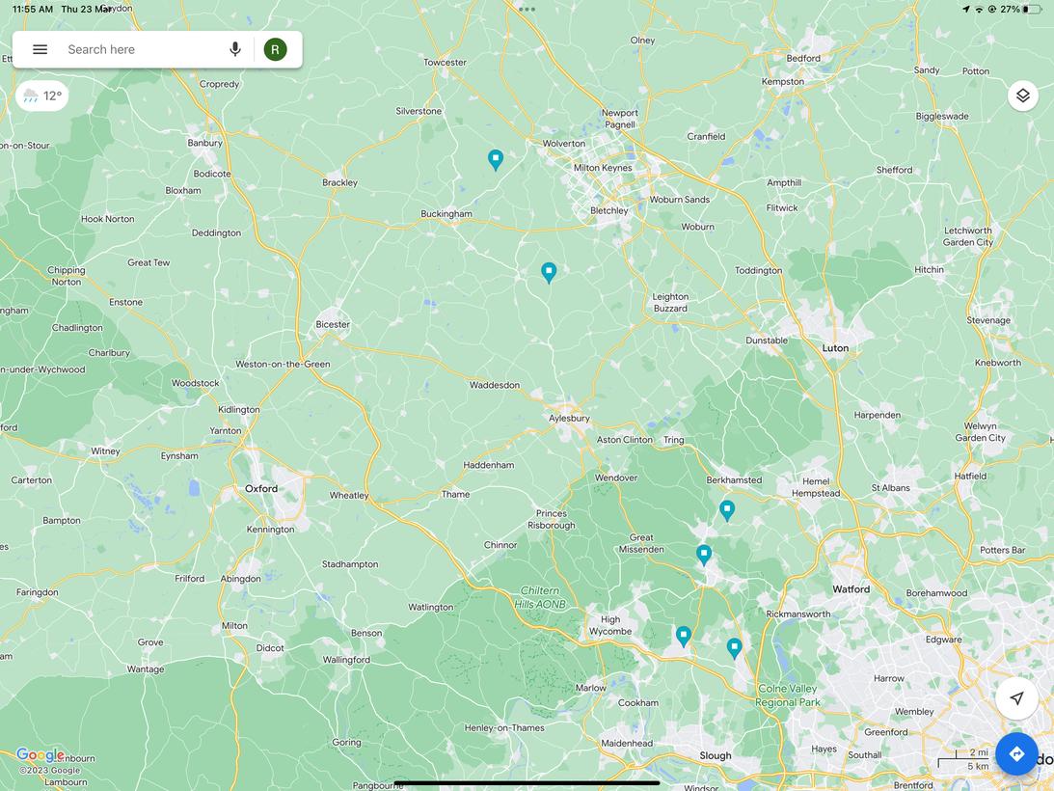Tap the Wendover label
This screenshot has height=791, width=1054.
pyautogui.click(x=616, y=477)
